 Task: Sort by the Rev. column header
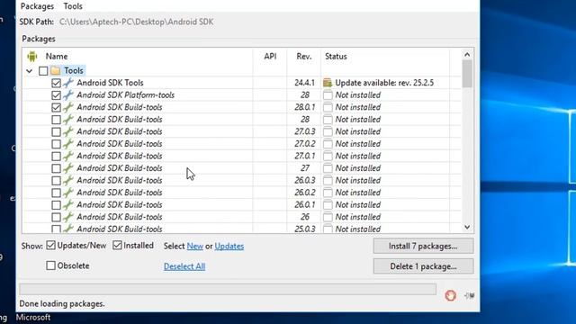[x=304, y=57]
